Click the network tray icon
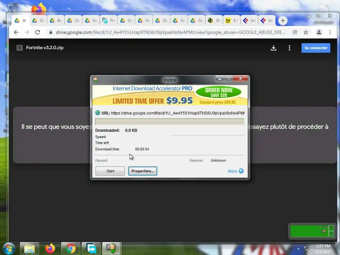 (x=306, y=248)
